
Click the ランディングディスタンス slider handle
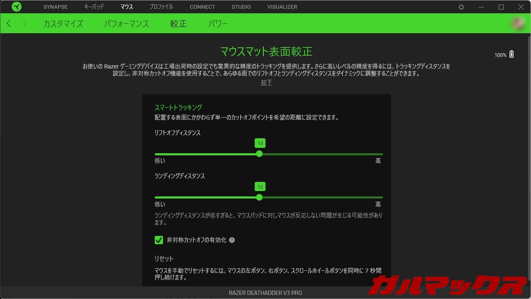pos(259,197)
